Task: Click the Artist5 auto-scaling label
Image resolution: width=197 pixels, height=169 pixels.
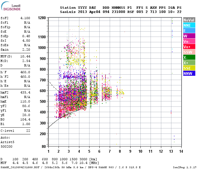Action: tap(7, 142)
